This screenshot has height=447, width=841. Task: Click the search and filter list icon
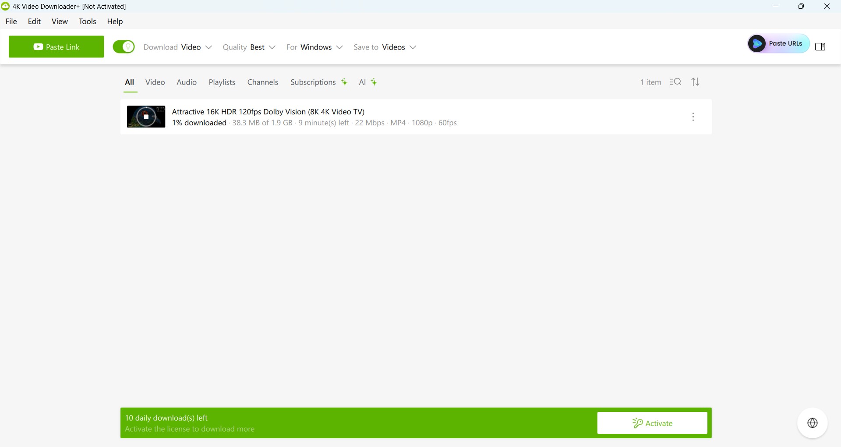(x=675, y=82)
